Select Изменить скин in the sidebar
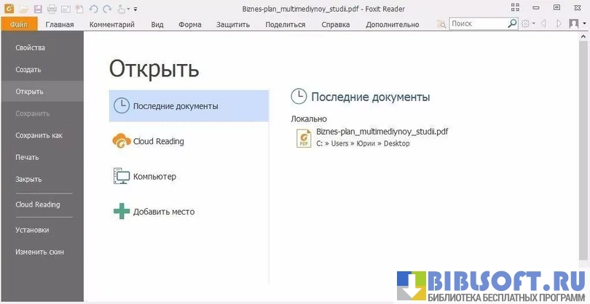 pos(39,252)
